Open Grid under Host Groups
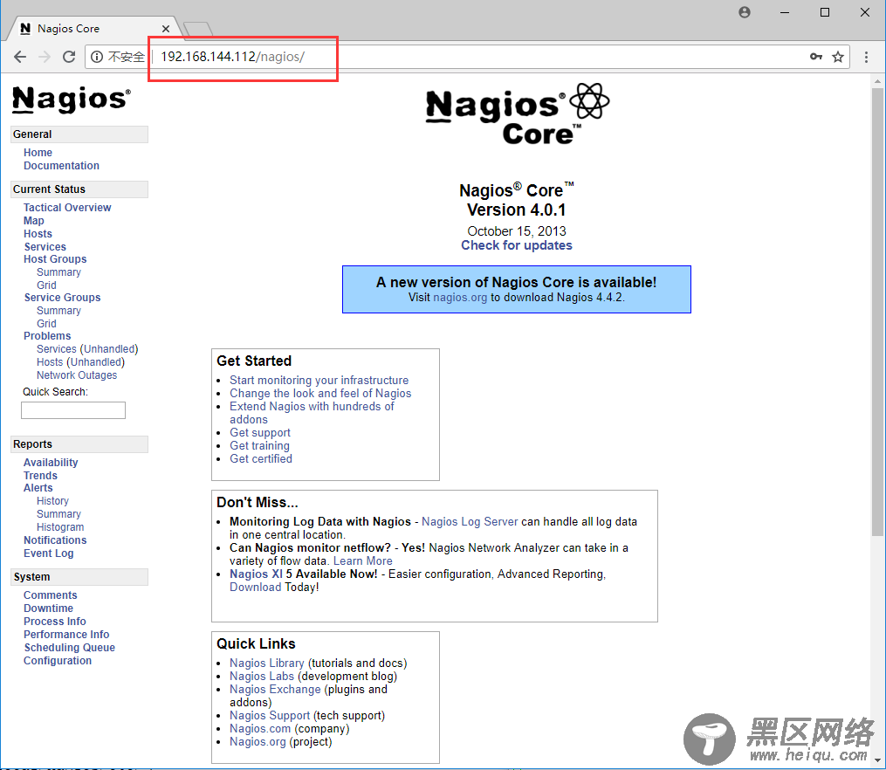Image resolution: width=886 pixels, height=770 pixels. pyautogui.click(x=46, y=285)
